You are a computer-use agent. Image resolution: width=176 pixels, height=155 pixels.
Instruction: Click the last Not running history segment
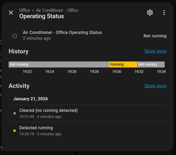pyautogui.click(x=151, y=64)
